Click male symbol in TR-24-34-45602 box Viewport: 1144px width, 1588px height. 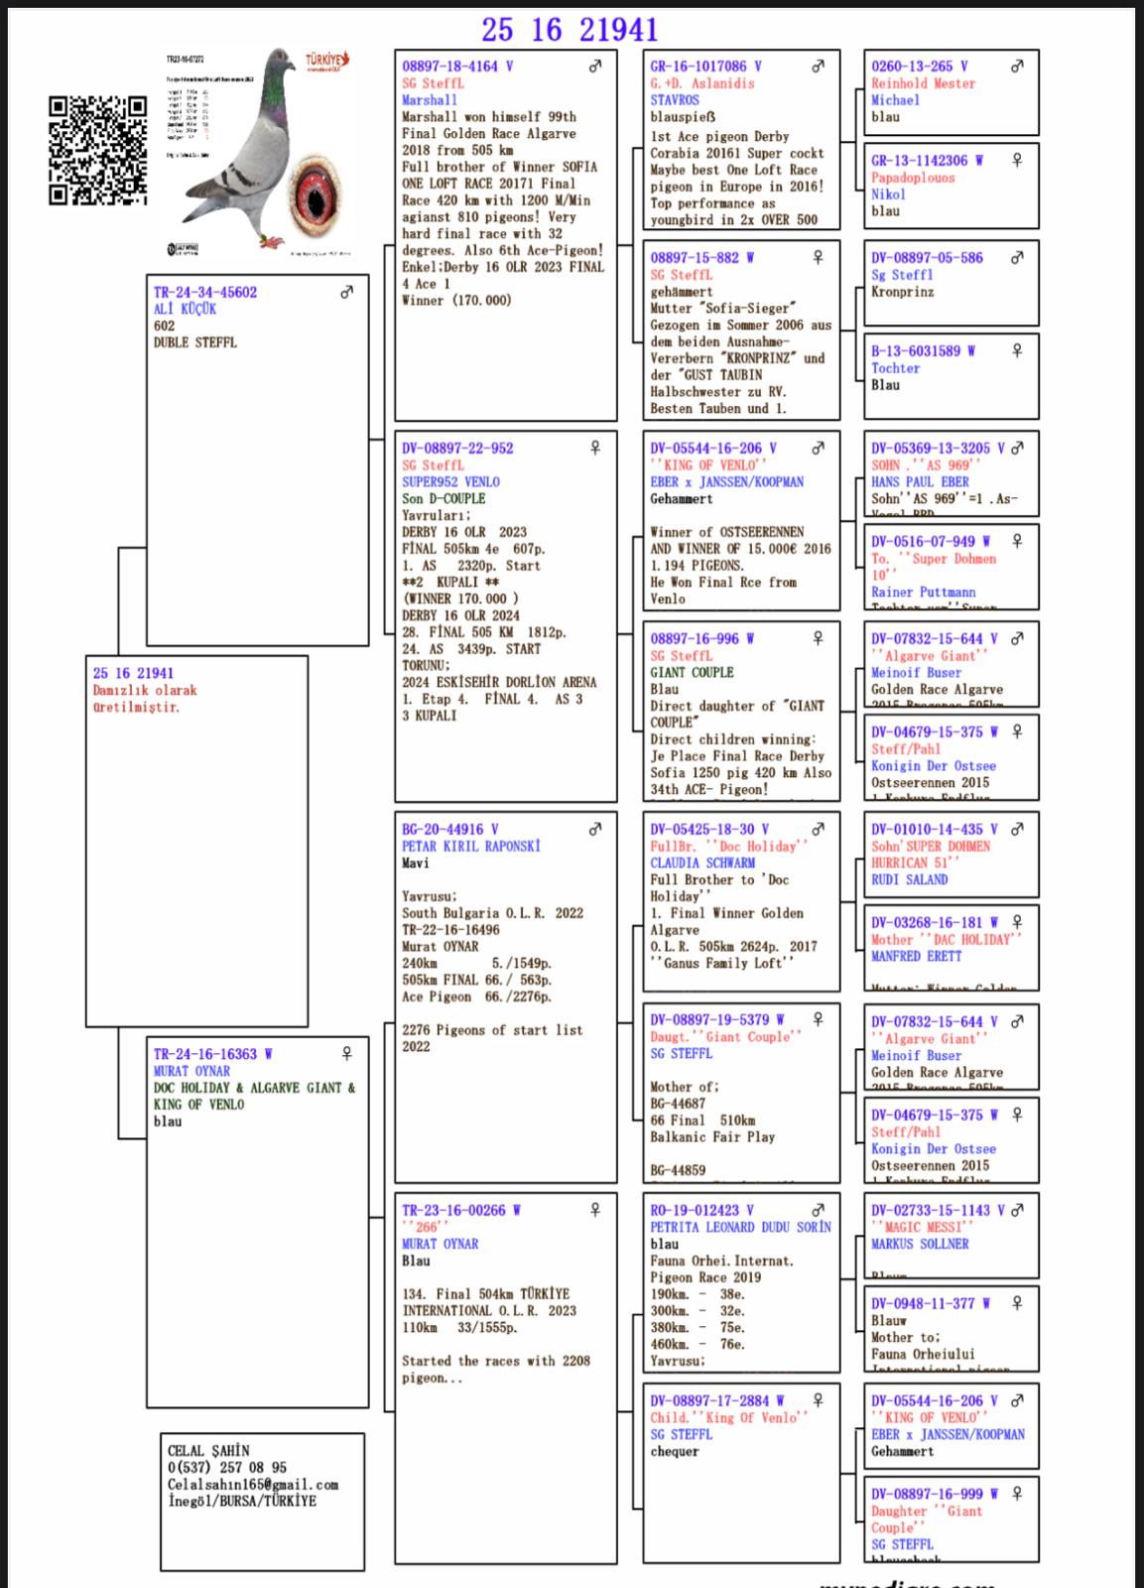click(x=346, y=293)
